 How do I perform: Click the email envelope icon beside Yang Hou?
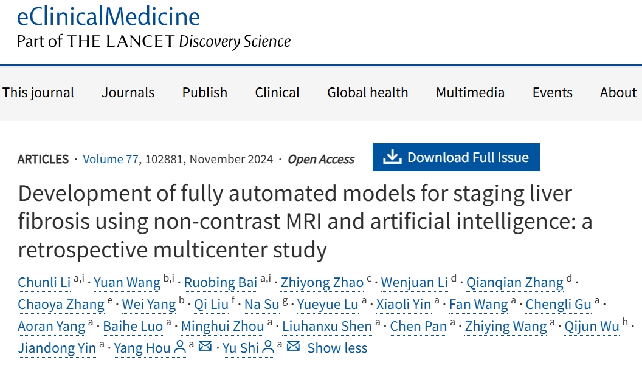pos(205,347)
